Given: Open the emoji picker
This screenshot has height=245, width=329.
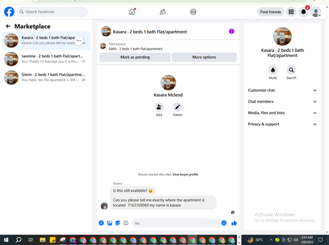Looking at the screenshot, I should point(224,223).
